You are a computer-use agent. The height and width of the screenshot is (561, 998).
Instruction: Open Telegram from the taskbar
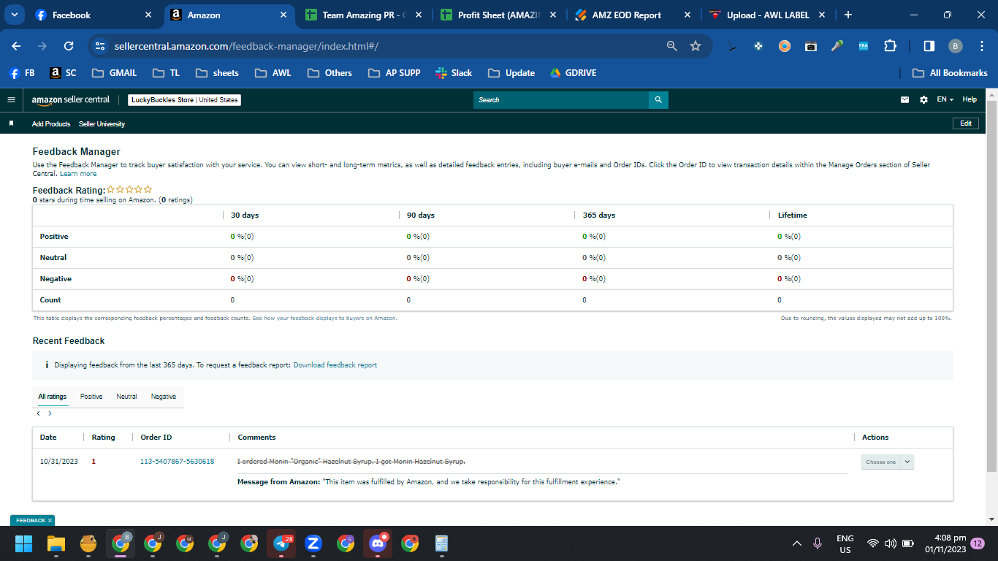point(281,543)
